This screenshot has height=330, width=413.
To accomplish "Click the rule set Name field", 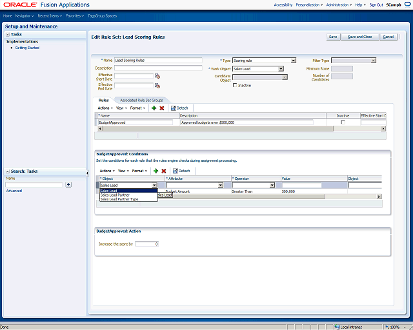I will [x=158, y=60].
